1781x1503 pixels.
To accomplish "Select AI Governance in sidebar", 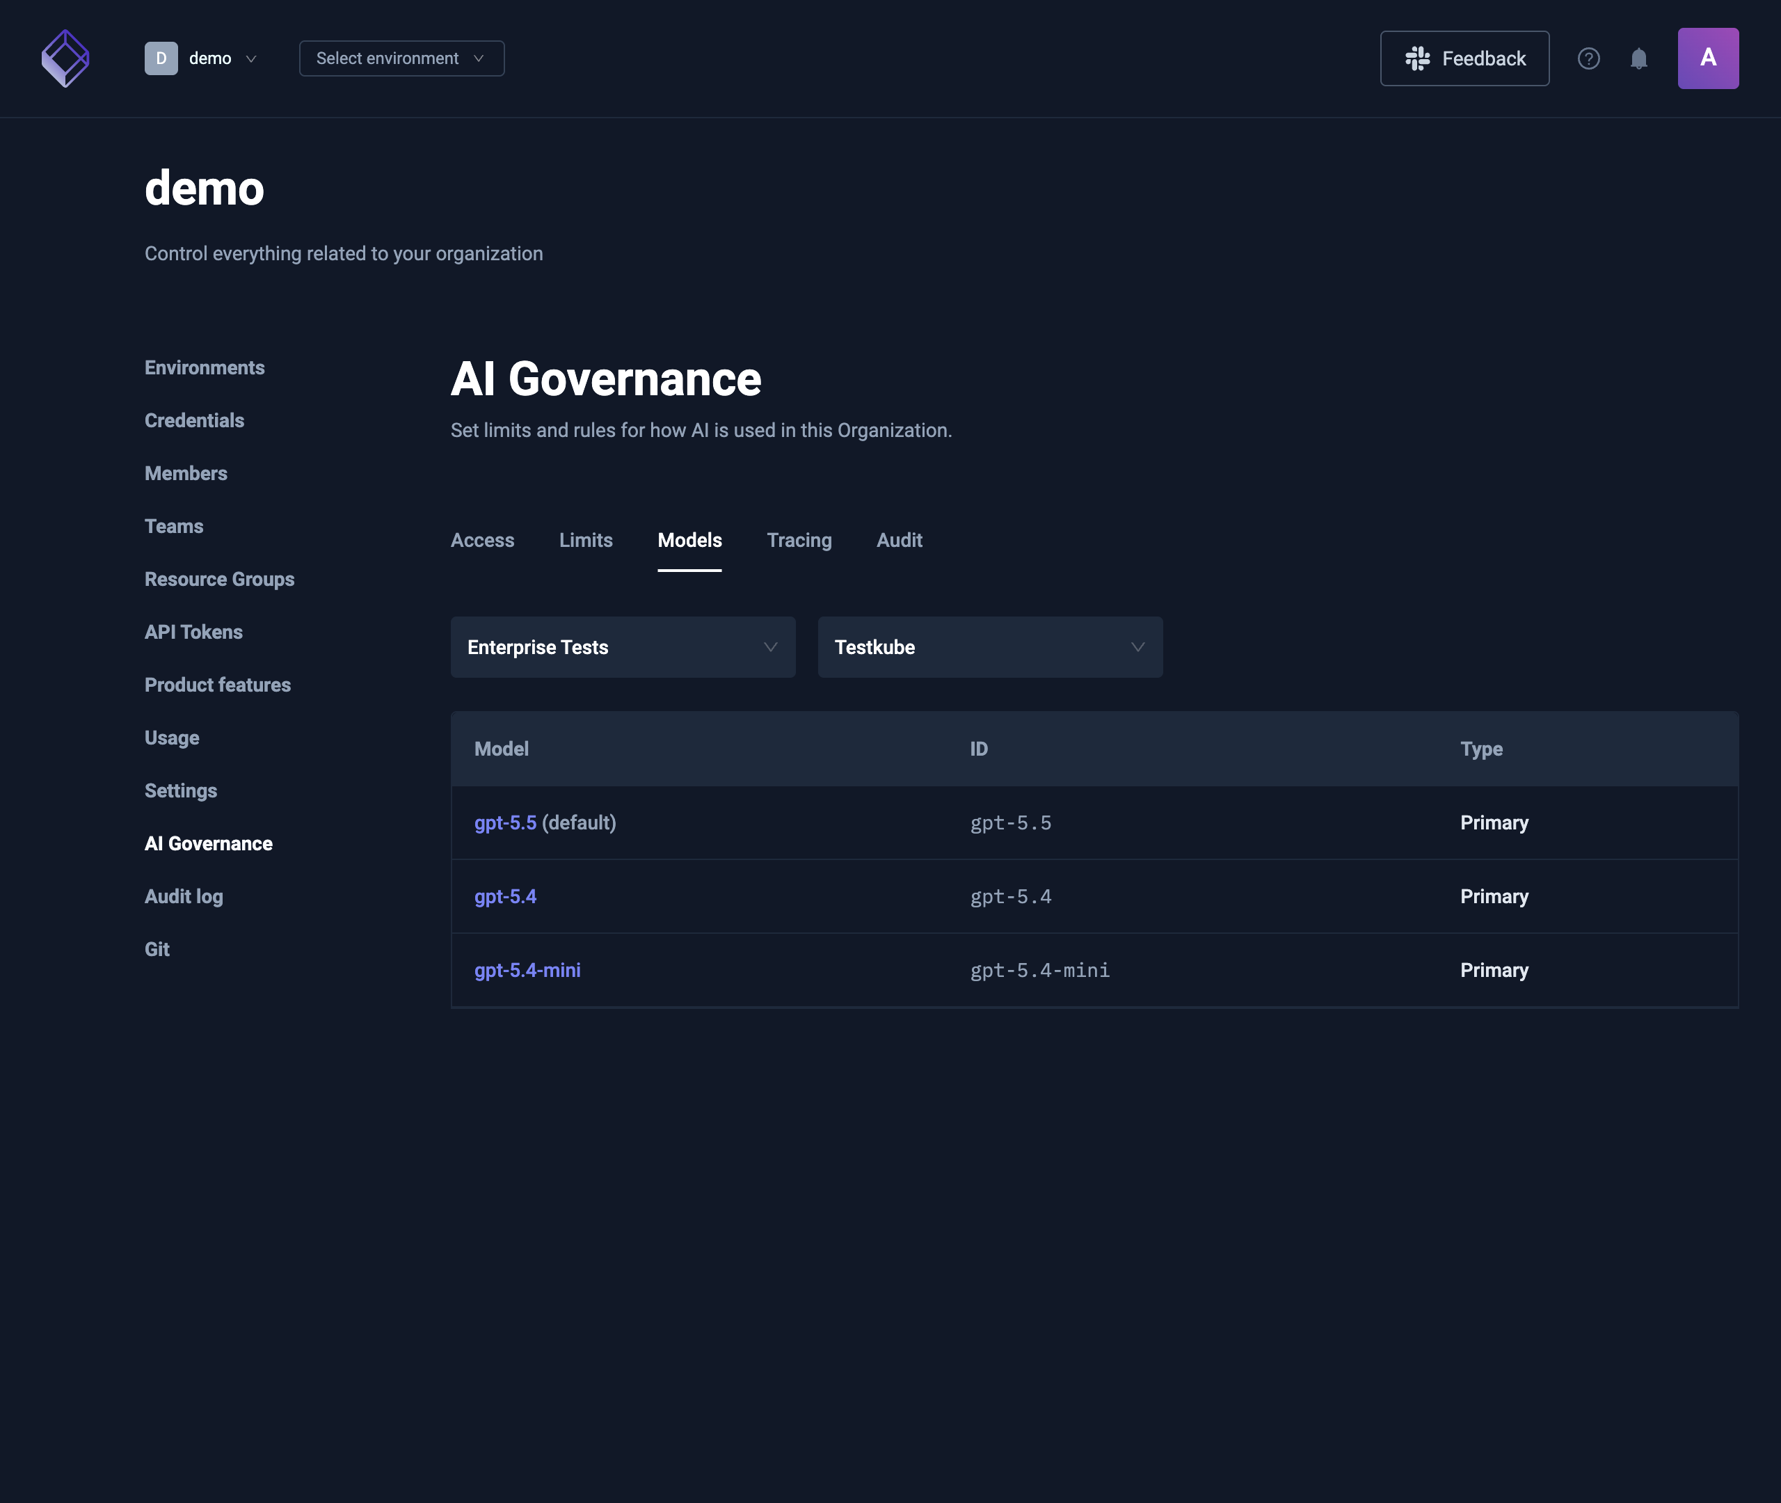I will coord(209,843).
